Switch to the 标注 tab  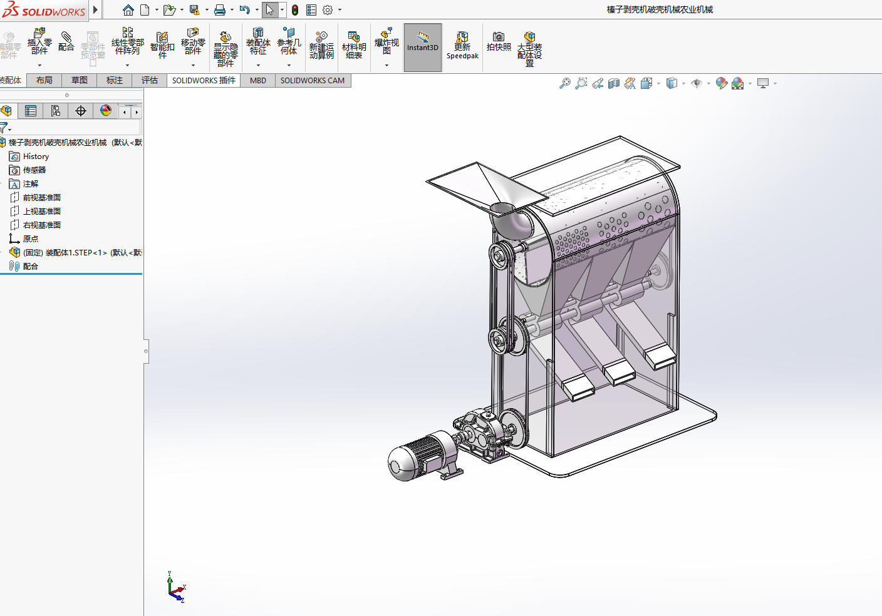point(115,80)
